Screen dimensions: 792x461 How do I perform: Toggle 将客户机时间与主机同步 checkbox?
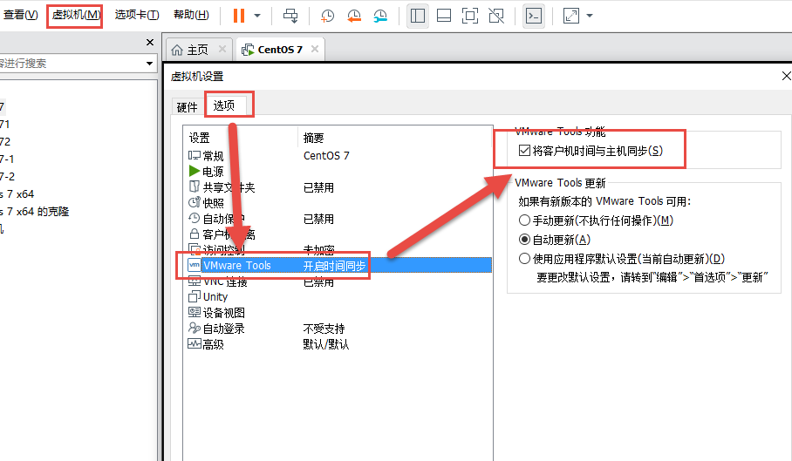(x=524, y=151)
